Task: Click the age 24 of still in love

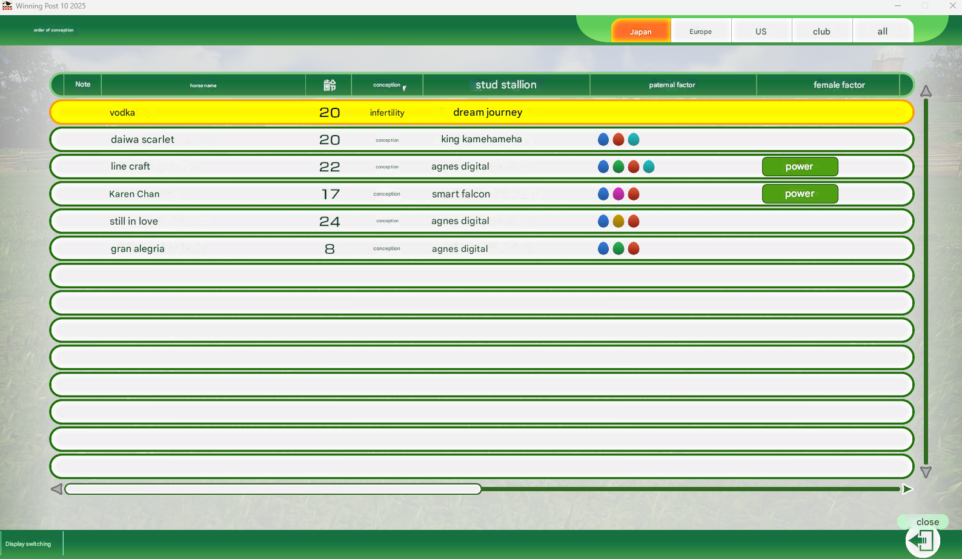Action: [x=330, y=222]
